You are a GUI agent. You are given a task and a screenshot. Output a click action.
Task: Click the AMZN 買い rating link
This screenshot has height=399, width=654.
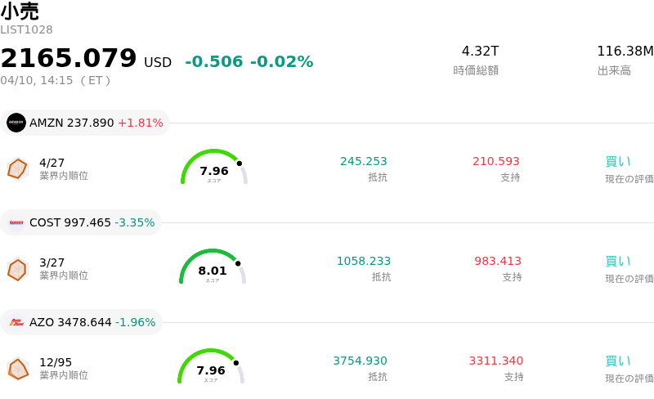coord(618,161)
